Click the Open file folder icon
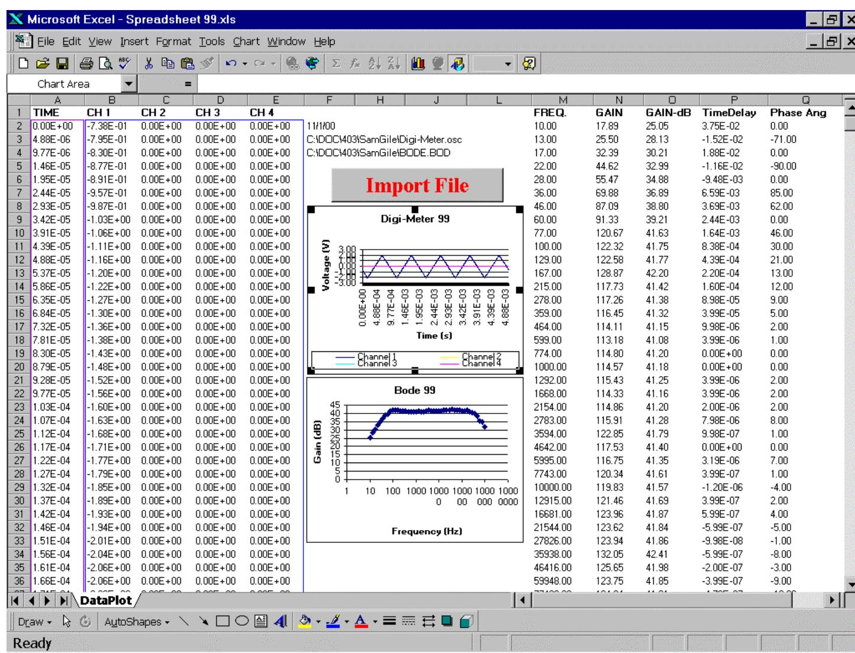This screenshot has width=855, height=653. [43, 62]
